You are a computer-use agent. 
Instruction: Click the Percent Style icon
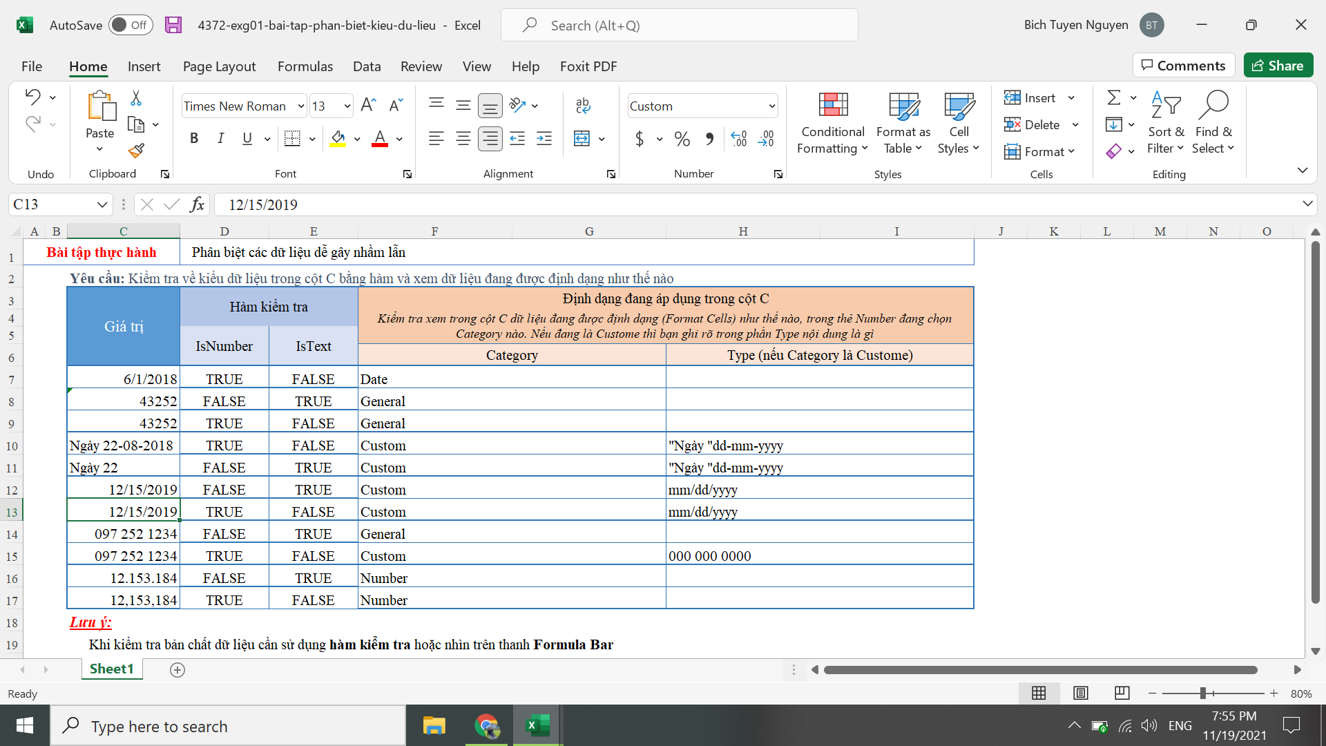[x=682, y=139]
